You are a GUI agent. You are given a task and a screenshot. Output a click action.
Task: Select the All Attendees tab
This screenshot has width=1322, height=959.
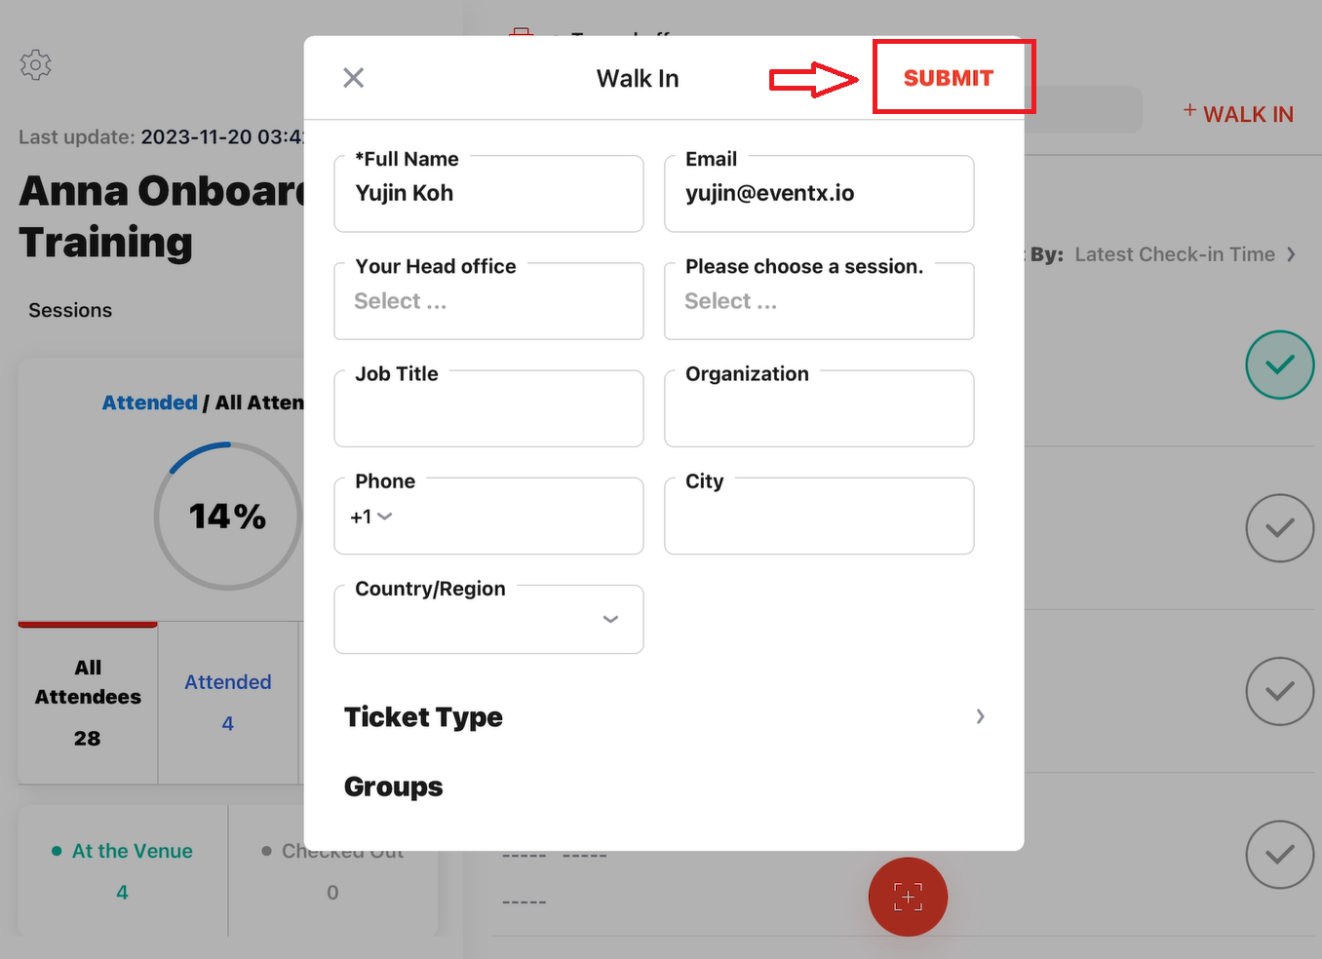click(88, 702)
